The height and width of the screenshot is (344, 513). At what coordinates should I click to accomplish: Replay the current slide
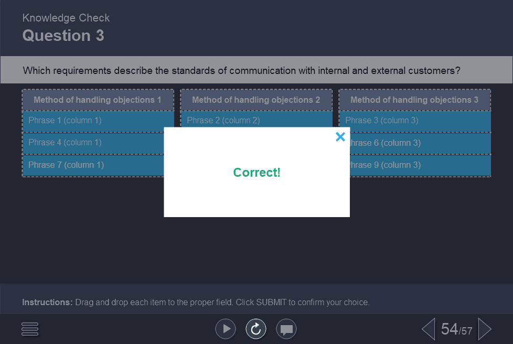click(256, 329)
